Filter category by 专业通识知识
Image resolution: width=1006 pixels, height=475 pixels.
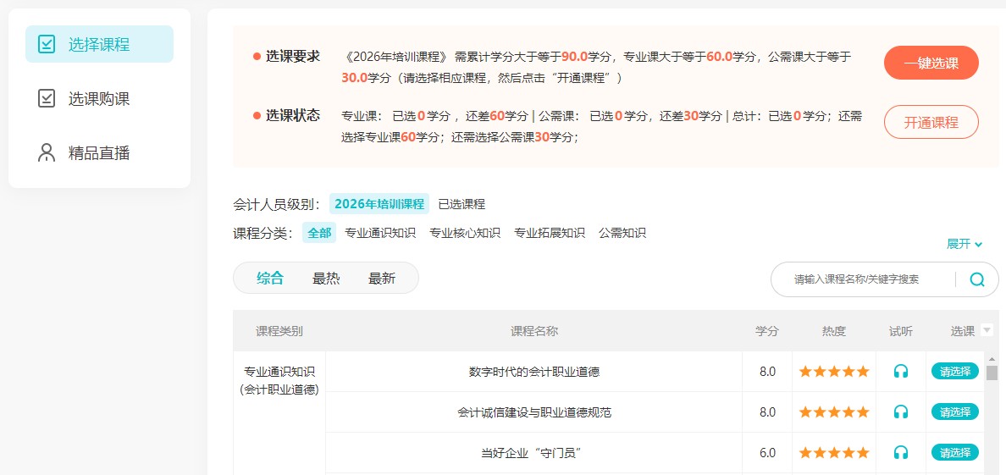(380, 233)
